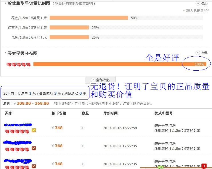Click the 50% sales bar for 花色/1.5m

89,18
